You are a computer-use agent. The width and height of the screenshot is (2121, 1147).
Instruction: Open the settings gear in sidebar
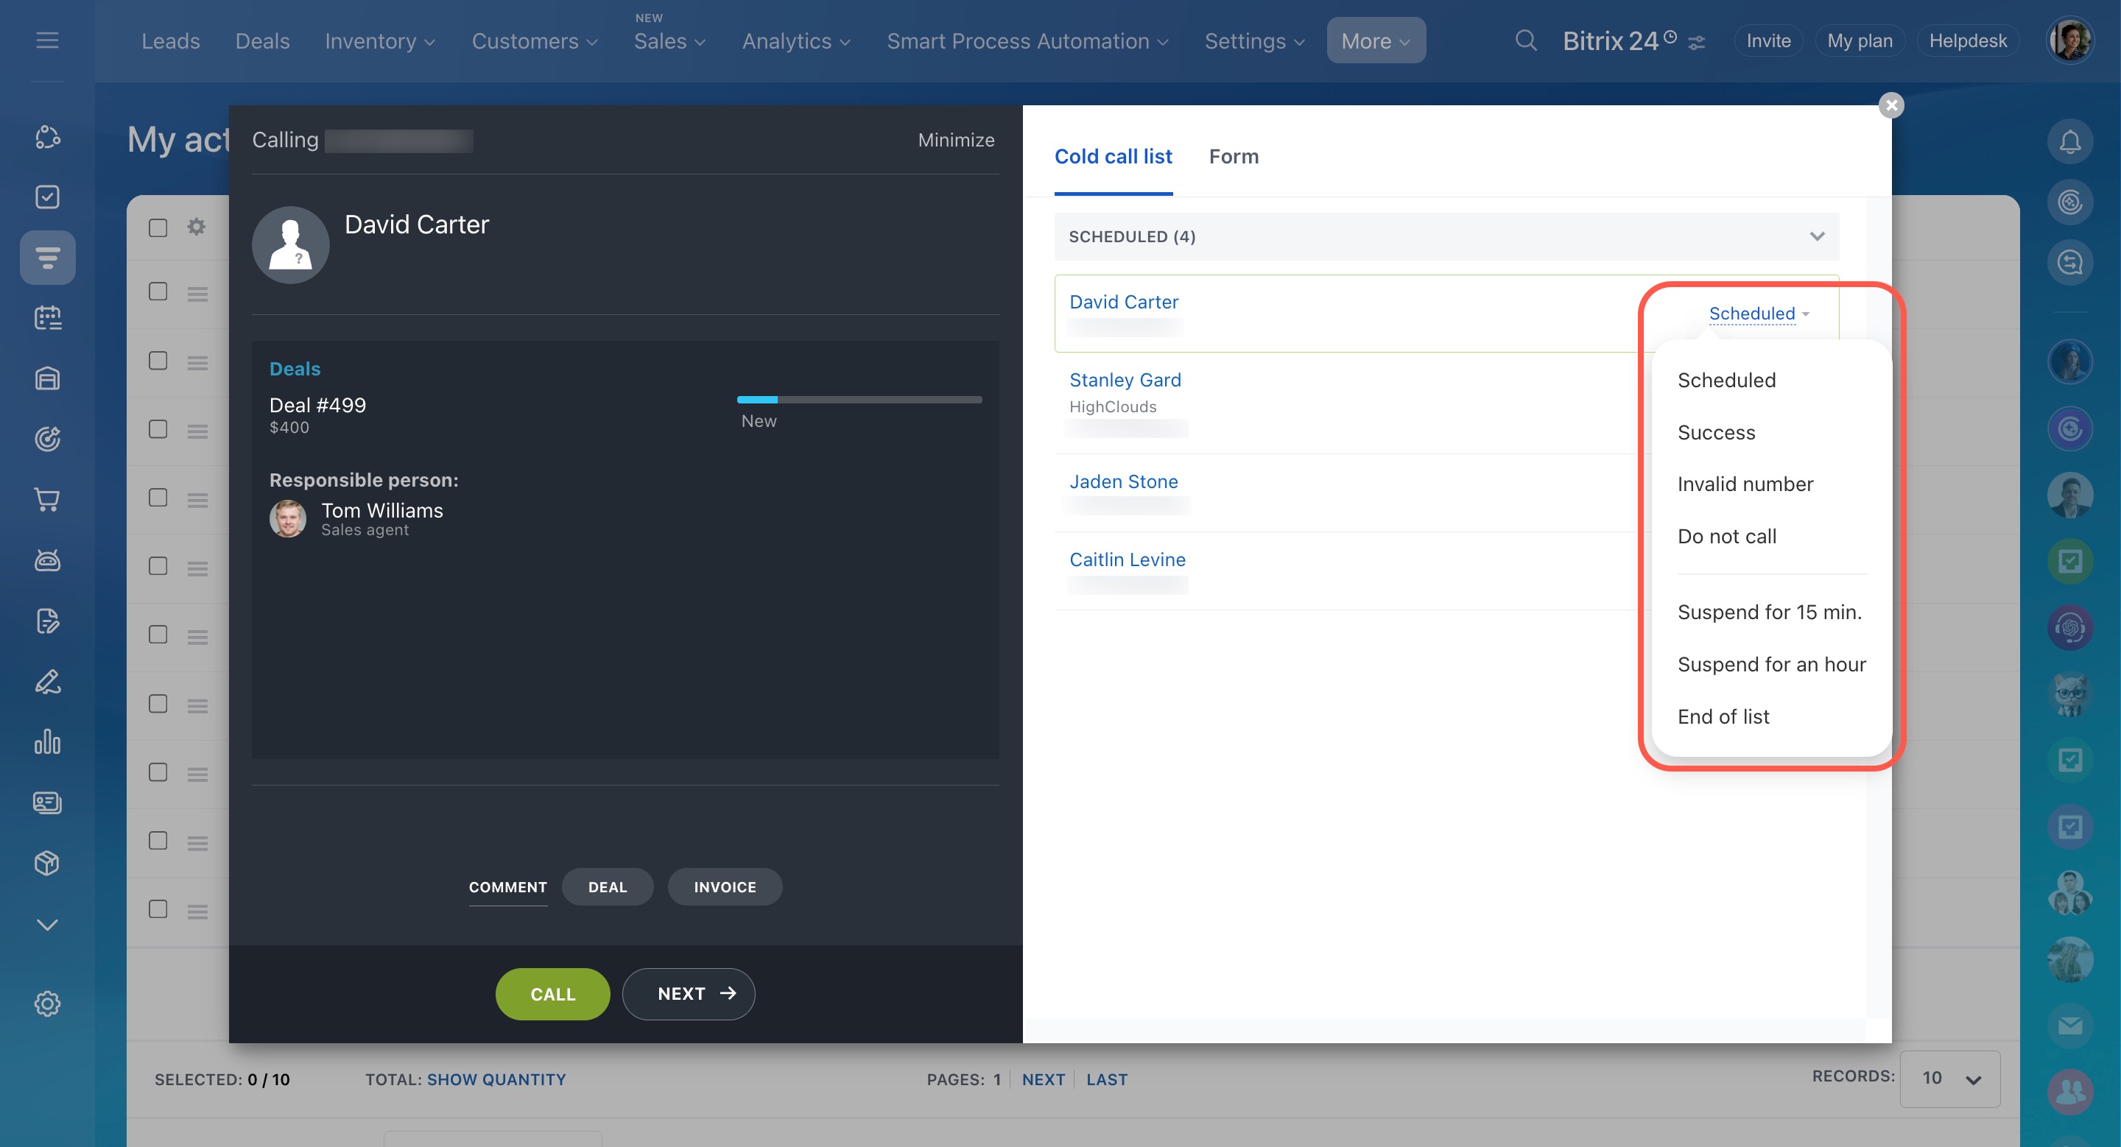point(47,1004)
